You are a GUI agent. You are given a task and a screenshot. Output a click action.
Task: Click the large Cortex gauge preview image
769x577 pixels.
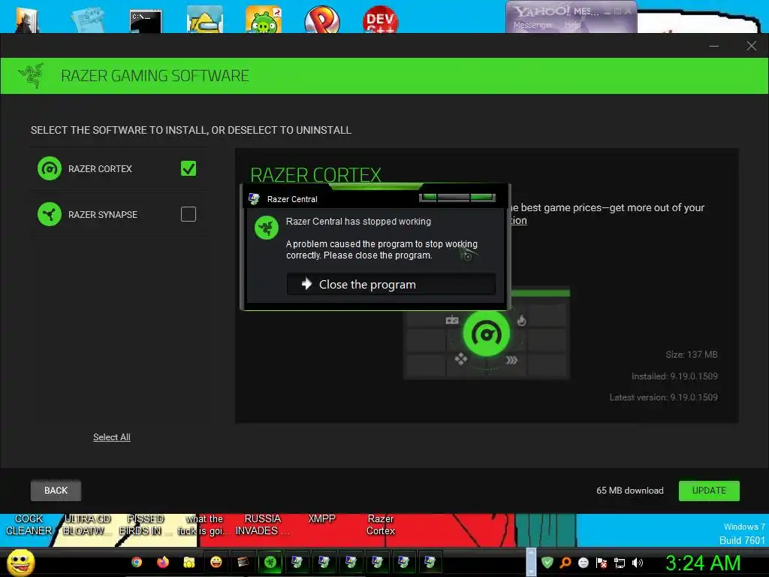tap(487, 334)
